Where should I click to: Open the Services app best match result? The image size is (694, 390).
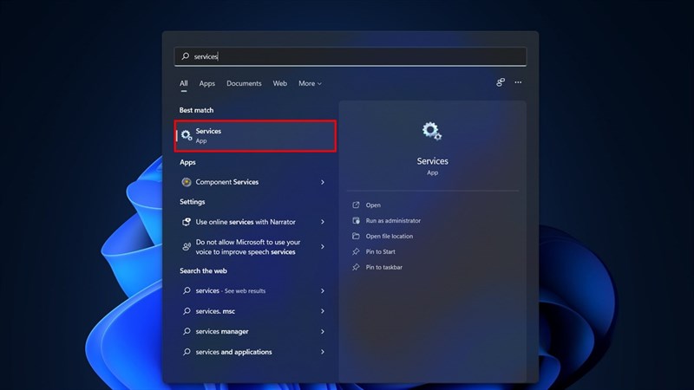[255, 136]
